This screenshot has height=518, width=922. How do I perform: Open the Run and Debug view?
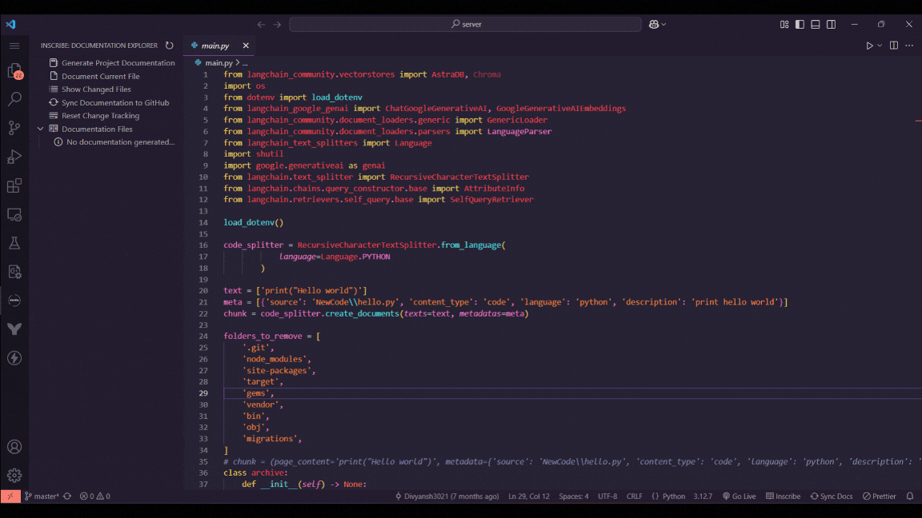(x=14, y=157)
